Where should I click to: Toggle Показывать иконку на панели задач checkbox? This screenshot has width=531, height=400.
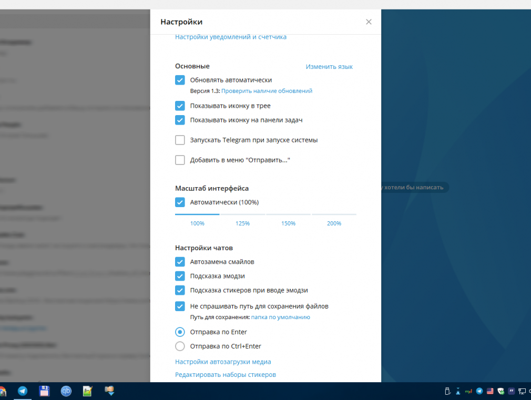[x=180, y=120]
